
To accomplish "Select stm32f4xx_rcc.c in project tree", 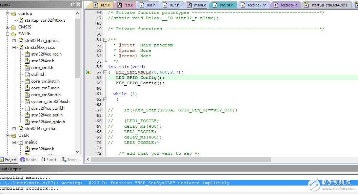I will coord(40,47).
